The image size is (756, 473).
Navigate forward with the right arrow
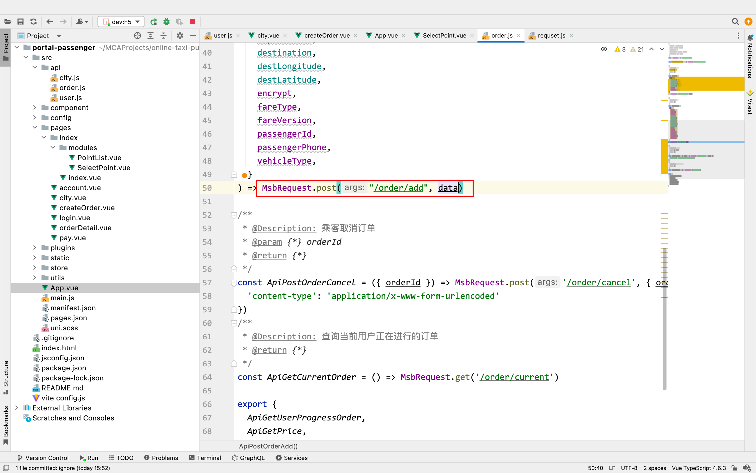point(63,22)
